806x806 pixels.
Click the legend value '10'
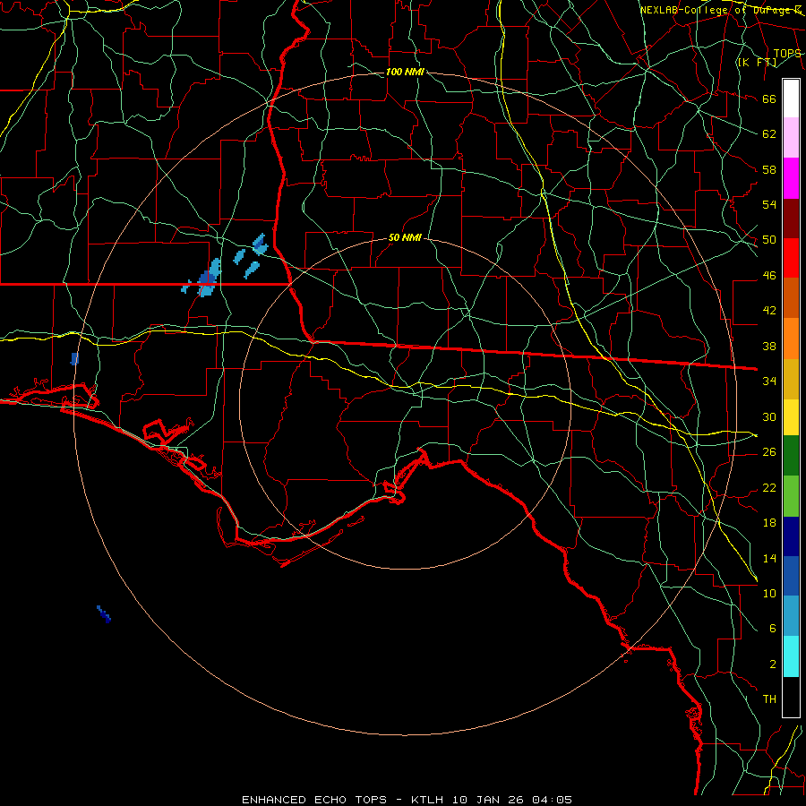[769, 593]
